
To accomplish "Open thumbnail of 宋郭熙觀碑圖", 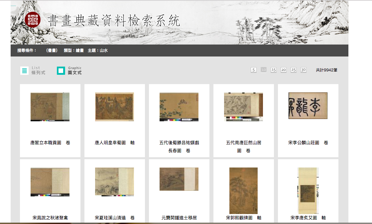I will (x=243, y=191).
